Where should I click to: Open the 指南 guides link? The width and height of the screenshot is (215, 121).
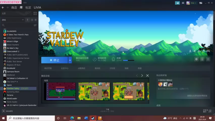(x=126, y=68)
